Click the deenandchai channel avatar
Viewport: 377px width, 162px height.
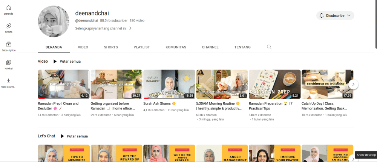coord(54,21)
